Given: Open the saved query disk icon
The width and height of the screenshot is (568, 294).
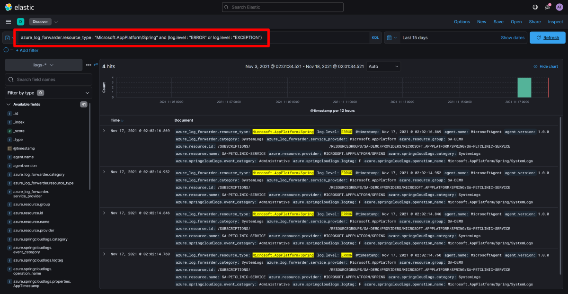Looking at the screenshot, I should tap(9, 38).
